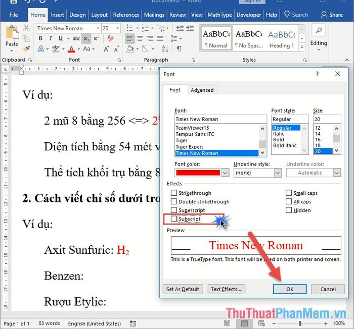Toggle the Subscript ribbon button
The image size is (354, 329).
click(x=86, y=38)
